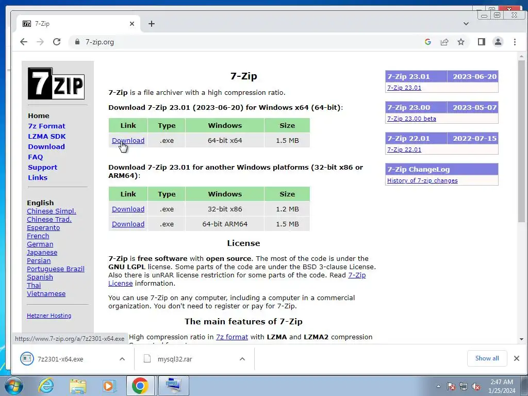Switch language to Chinese Simpl.
The width and height of the screenshot is (528, 396).
click(52, 211)
